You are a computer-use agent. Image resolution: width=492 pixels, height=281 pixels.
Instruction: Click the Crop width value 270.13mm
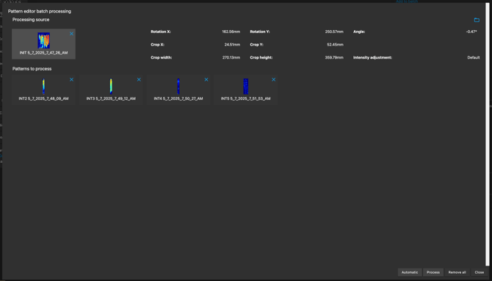[x=231, y=58]
